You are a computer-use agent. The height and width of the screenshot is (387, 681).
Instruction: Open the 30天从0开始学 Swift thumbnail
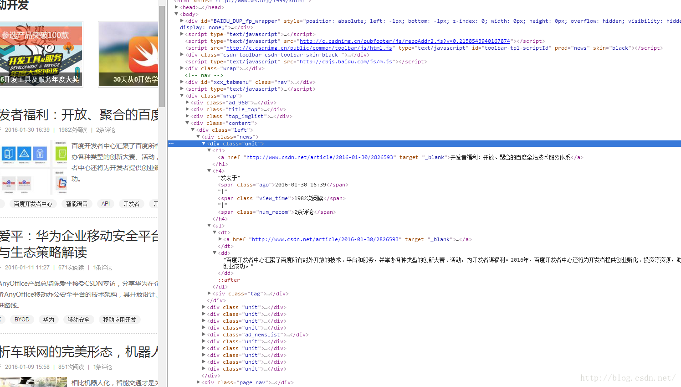128,54
